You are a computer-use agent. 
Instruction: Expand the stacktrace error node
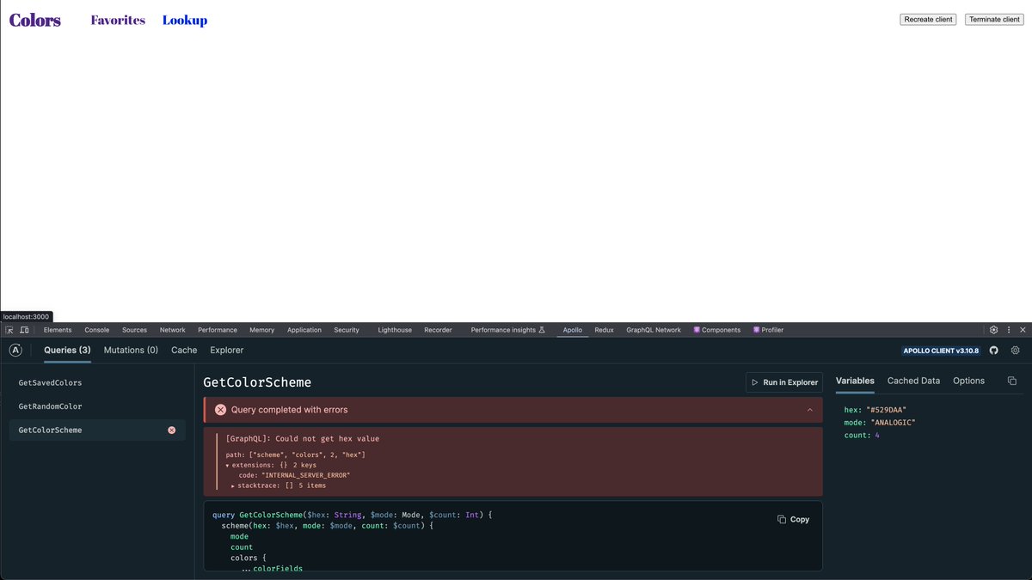pos(233,485)
